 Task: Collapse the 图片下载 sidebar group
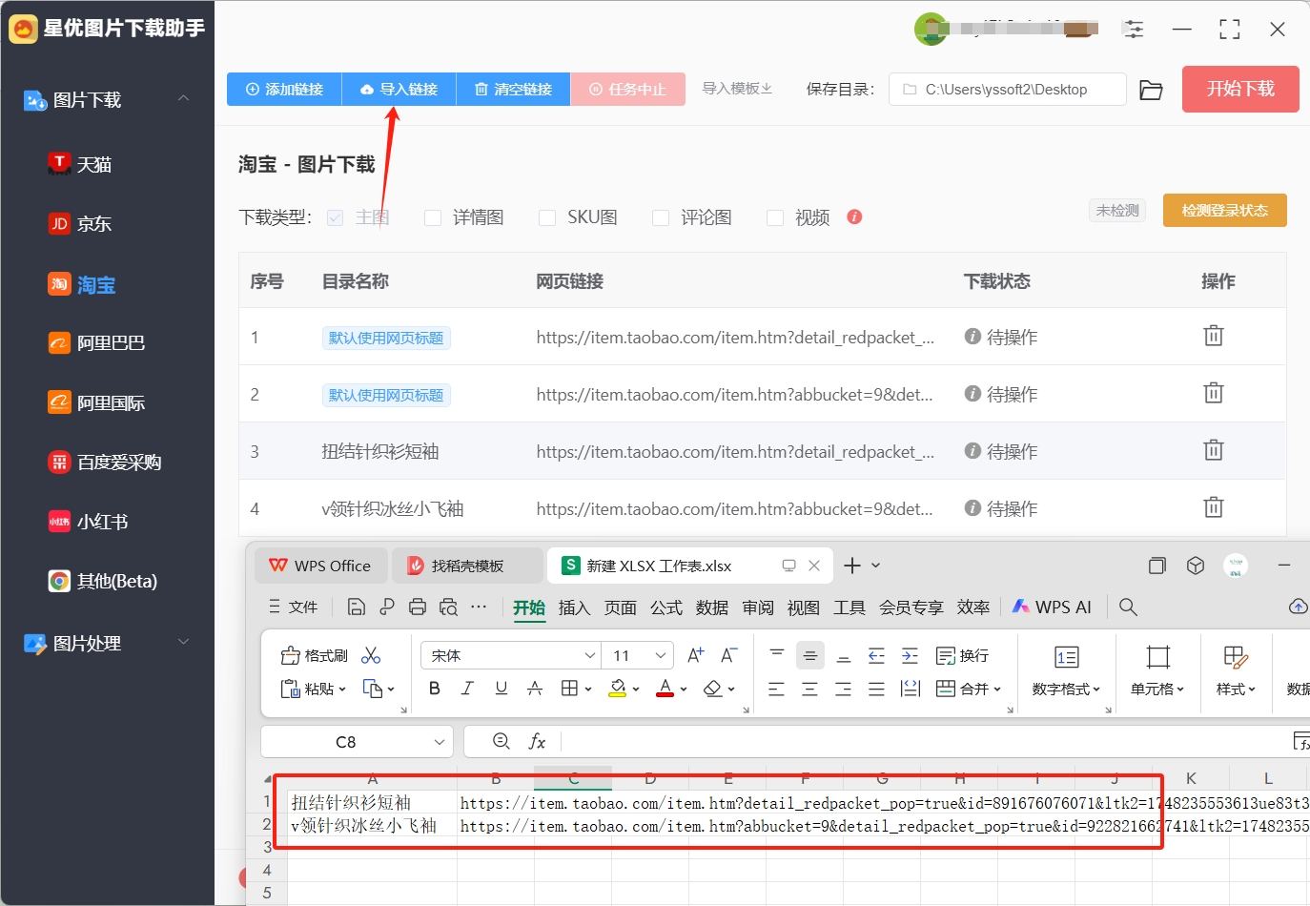click(x=183, y=98)
